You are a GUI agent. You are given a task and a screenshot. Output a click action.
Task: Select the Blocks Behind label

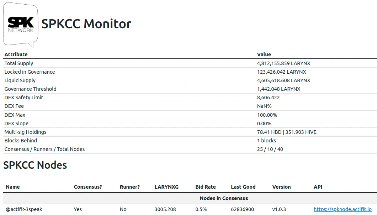pyautogui.click(x=21, y=141)
